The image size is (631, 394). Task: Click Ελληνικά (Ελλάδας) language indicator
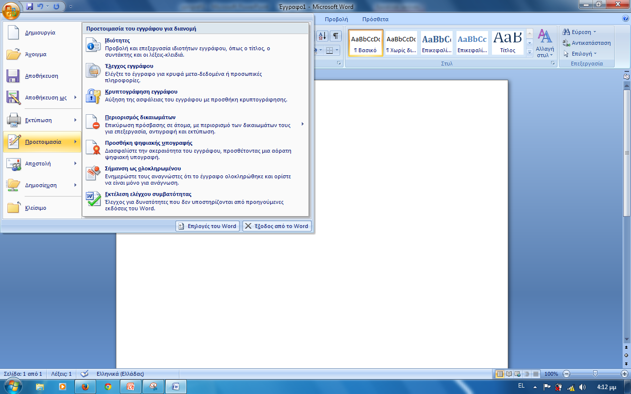[x=120, y=374]
